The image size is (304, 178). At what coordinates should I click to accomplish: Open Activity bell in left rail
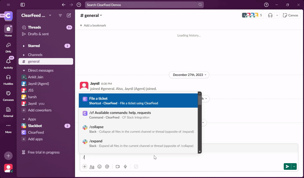(x=8, y=63)
